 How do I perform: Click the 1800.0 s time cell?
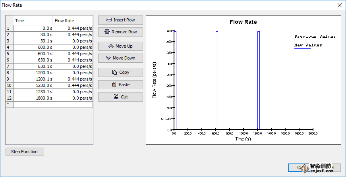(x=33, y=98)
